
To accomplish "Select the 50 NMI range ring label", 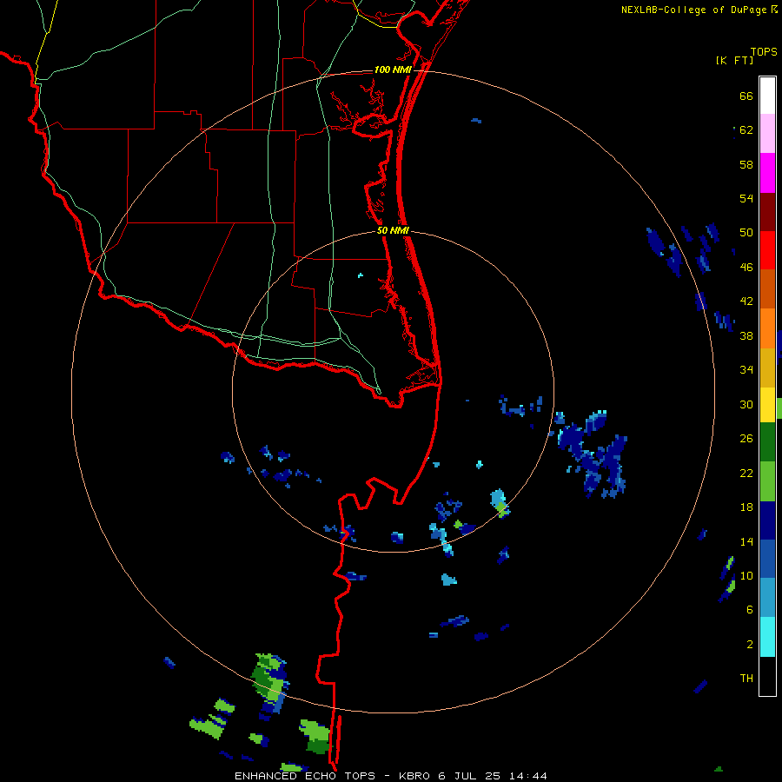I will coord(393,230).
